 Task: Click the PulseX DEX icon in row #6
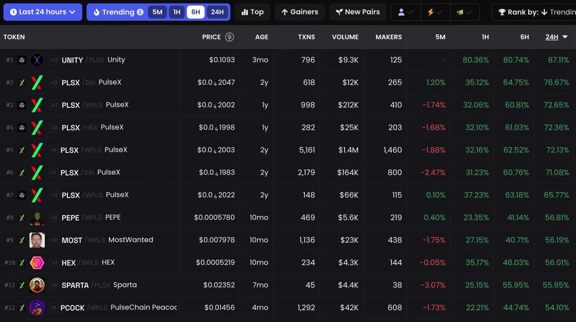22,172
